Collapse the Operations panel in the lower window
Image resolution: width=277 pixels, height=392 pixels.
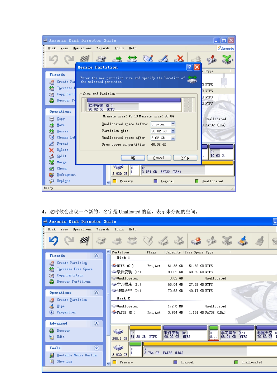point(97,293)
